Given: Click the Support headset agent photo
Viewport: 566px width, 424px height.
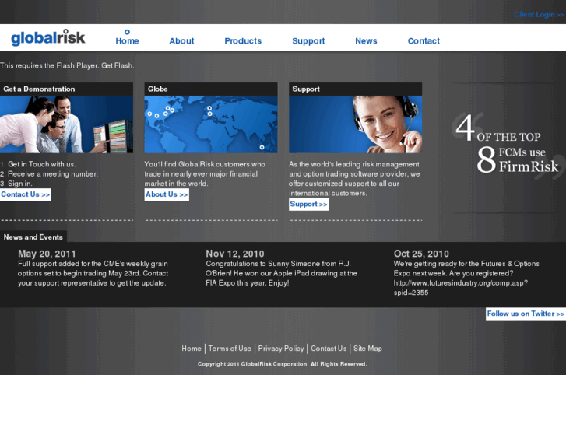Looking at the screenshot, I should point(355,124).
